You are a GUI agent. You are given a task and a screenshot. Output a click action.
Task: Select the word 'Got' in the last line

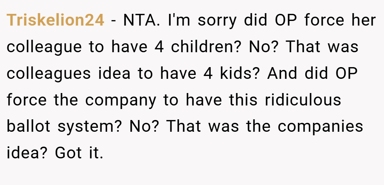(x=68, y=152)
